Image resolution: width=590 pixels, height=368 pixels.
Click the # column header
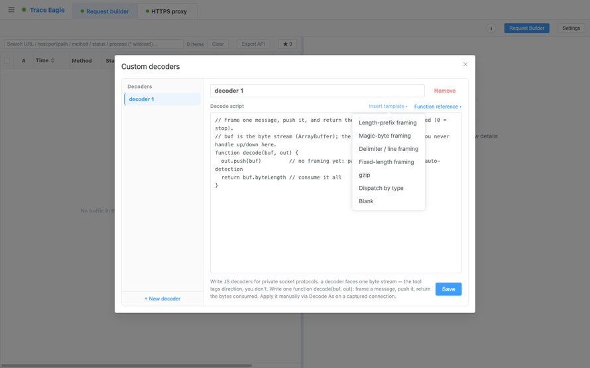24,60
